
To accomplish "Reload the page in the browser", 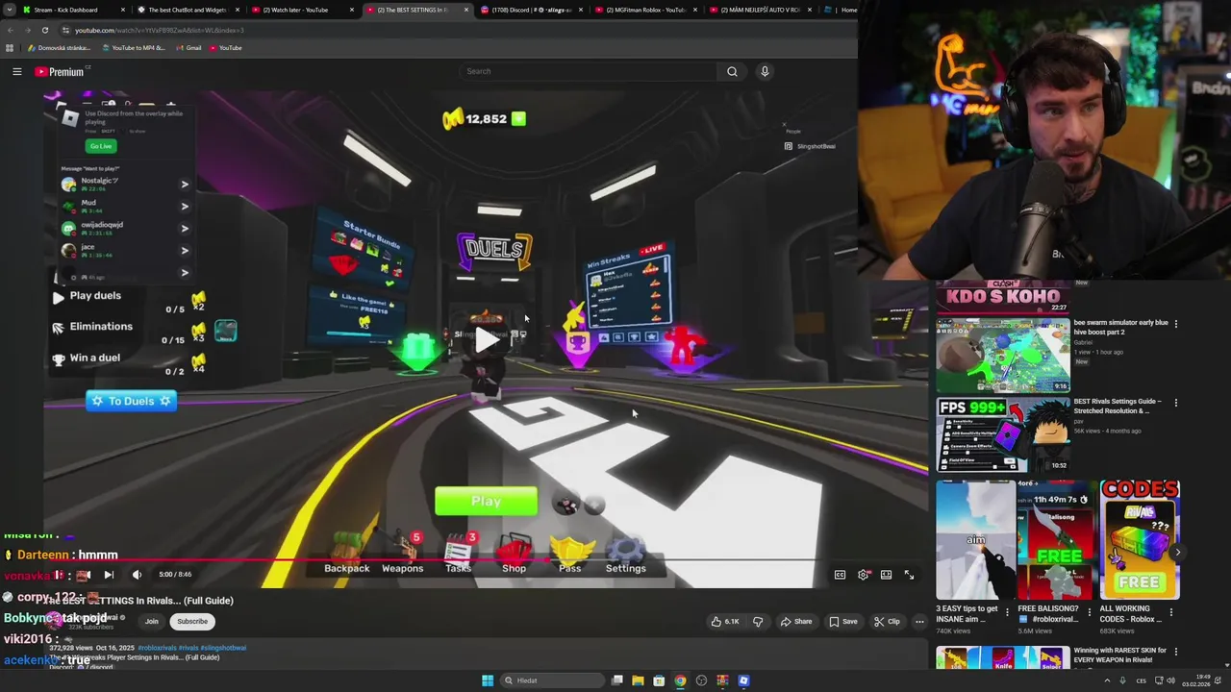I will (x=44, y=30).
